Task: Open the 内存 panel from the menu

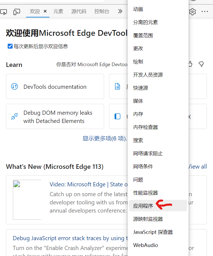Action: point(138,114)
